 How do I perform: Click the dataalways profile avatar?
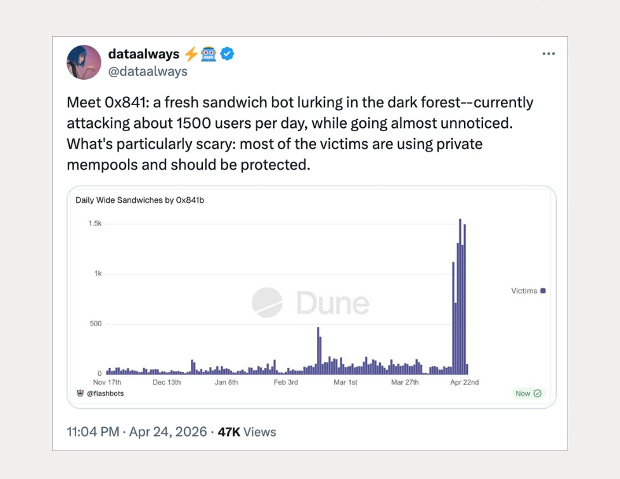point(84,63)
